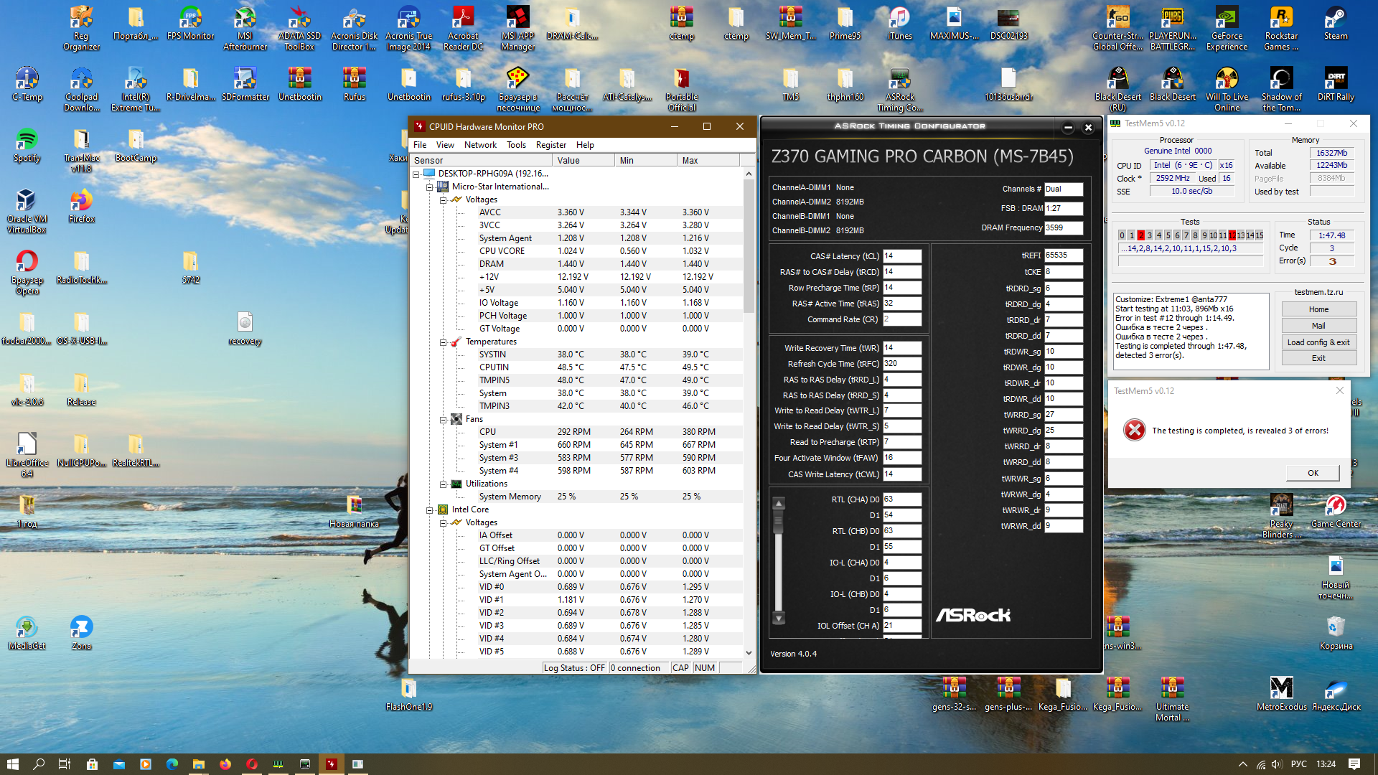The image size is (1378, 775).
Task: Collapse the Voltages tree node
Action: click(444, 200)
